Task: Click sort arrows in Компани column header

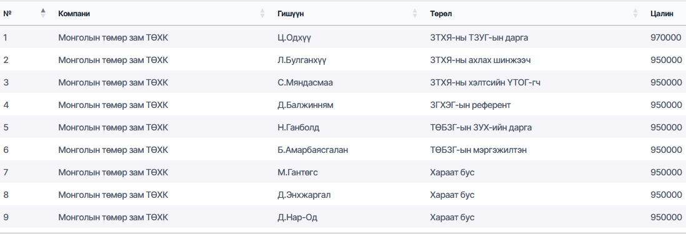Action: pyautogui.click(x=262, y=14)
